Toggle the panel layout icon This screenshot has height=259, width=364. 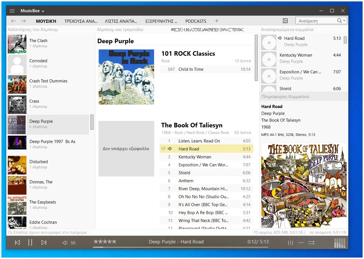(x=285, y=21)
